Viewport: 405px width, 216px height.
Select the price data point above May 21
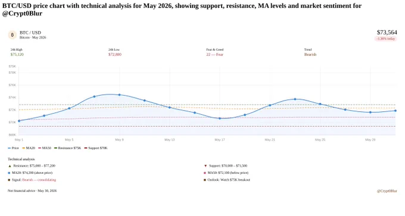point(270,105)
